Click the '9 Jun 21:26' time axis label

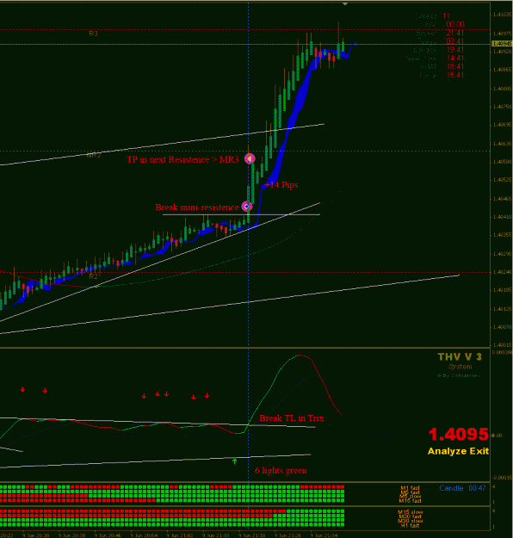pyautogui.click(x=287, y=535)
